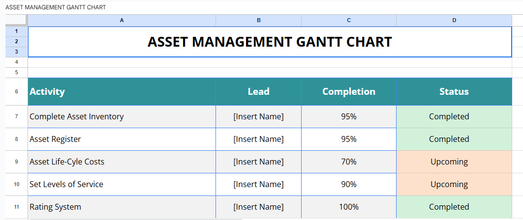Select the Lead header cell
The height and width of the screenshot is (220, 523).
pyautogui.click(x=258, y=91)
